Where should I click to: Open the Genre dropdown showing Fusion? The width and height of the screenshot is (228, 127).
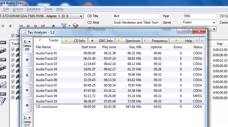(214, 23)
